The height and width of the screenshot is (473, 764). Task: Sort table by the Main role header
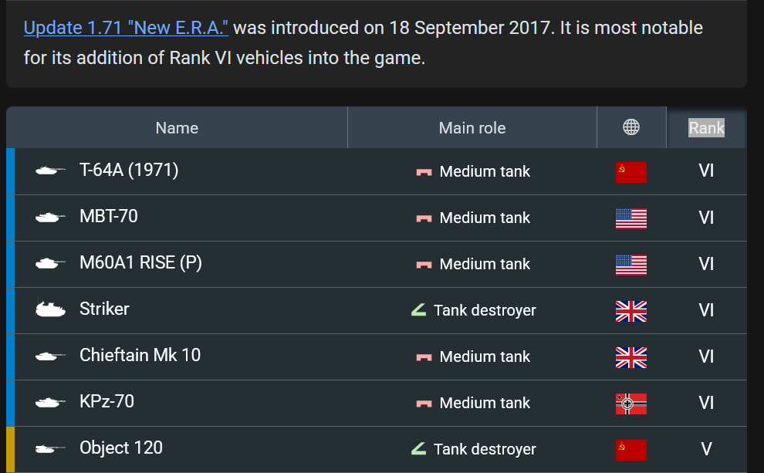click(472, 128)
